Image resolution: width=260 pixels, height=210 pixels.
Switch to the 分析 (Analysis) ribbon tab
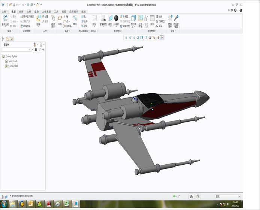tap(21, 12)
